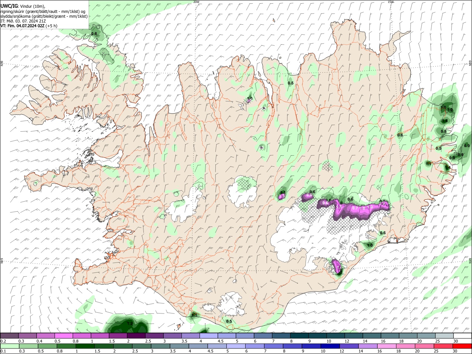Screen dimensions: 472x354
Task: Click the lavender 4 mm snow legend swatch
Action: point(209,336)
